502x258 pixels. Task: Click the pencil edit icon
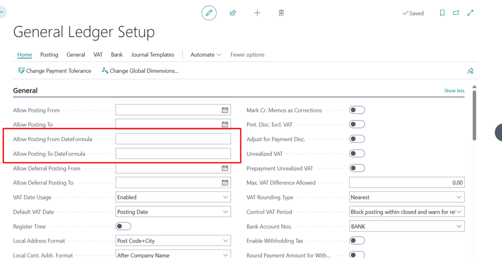(x=209, y=13)
